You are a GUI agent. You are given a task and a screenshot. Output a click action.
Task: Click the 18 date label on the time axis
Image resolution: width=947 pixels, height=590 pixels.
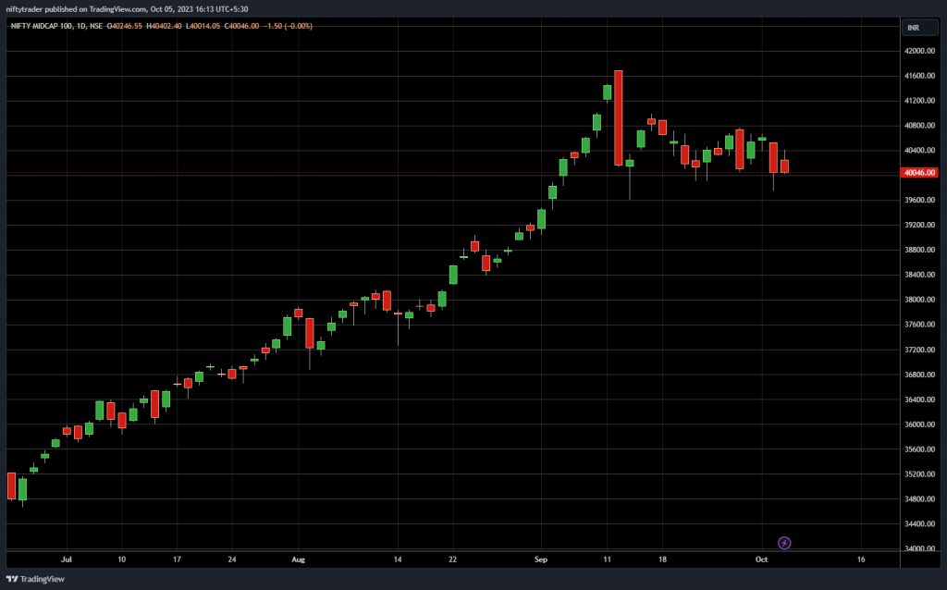pyautogui.click(x=662, y=559)
